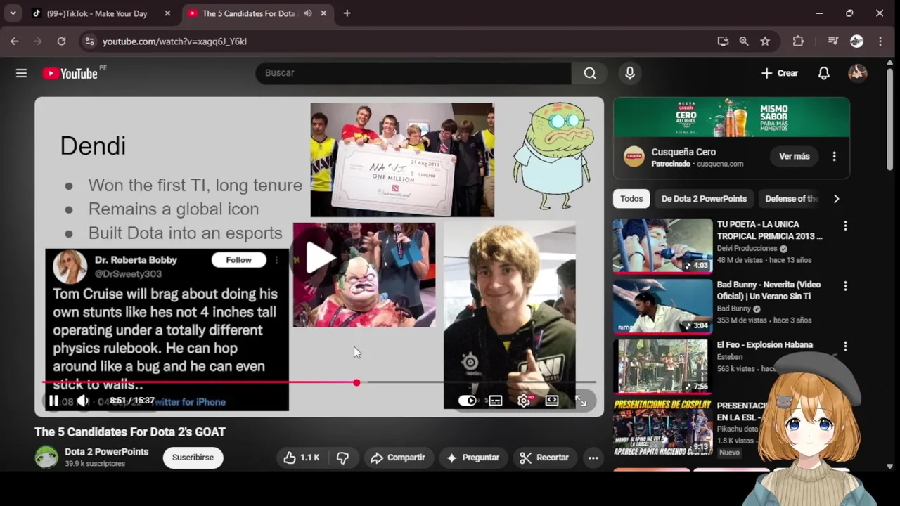Focus the Buscar search field

coord(413,73)
